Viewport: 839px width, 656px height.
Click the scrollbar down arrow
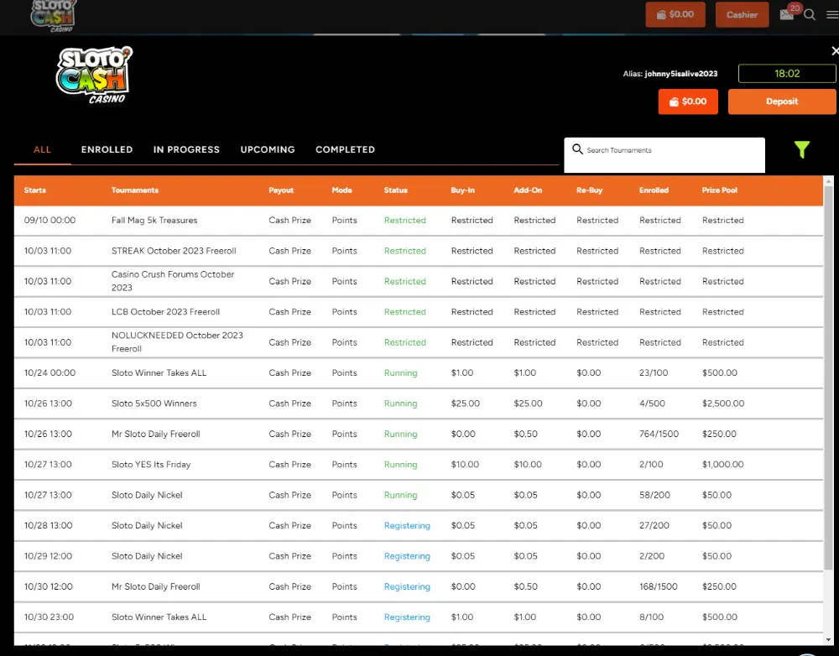828,639
